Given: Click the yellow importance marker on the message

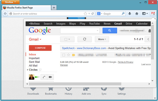Looking at the screenshot, I should (x=73, y=55).
